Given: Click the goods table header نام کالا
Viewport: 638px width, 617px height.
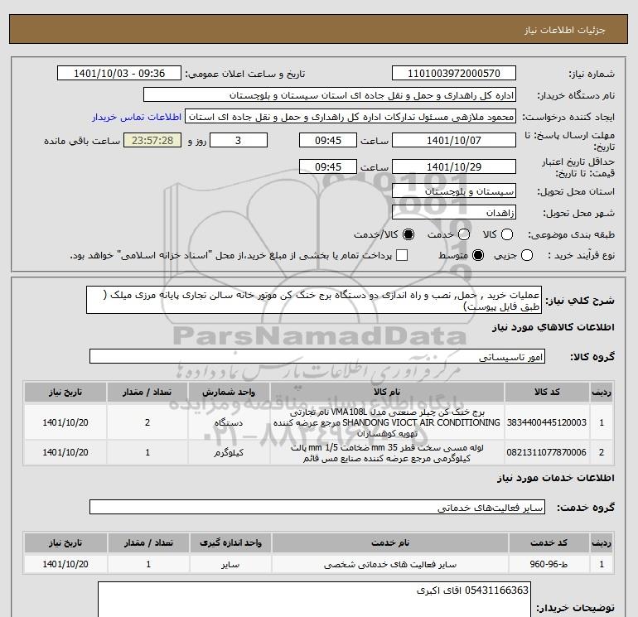Looking at the screenshot, I should coord(387,392).
